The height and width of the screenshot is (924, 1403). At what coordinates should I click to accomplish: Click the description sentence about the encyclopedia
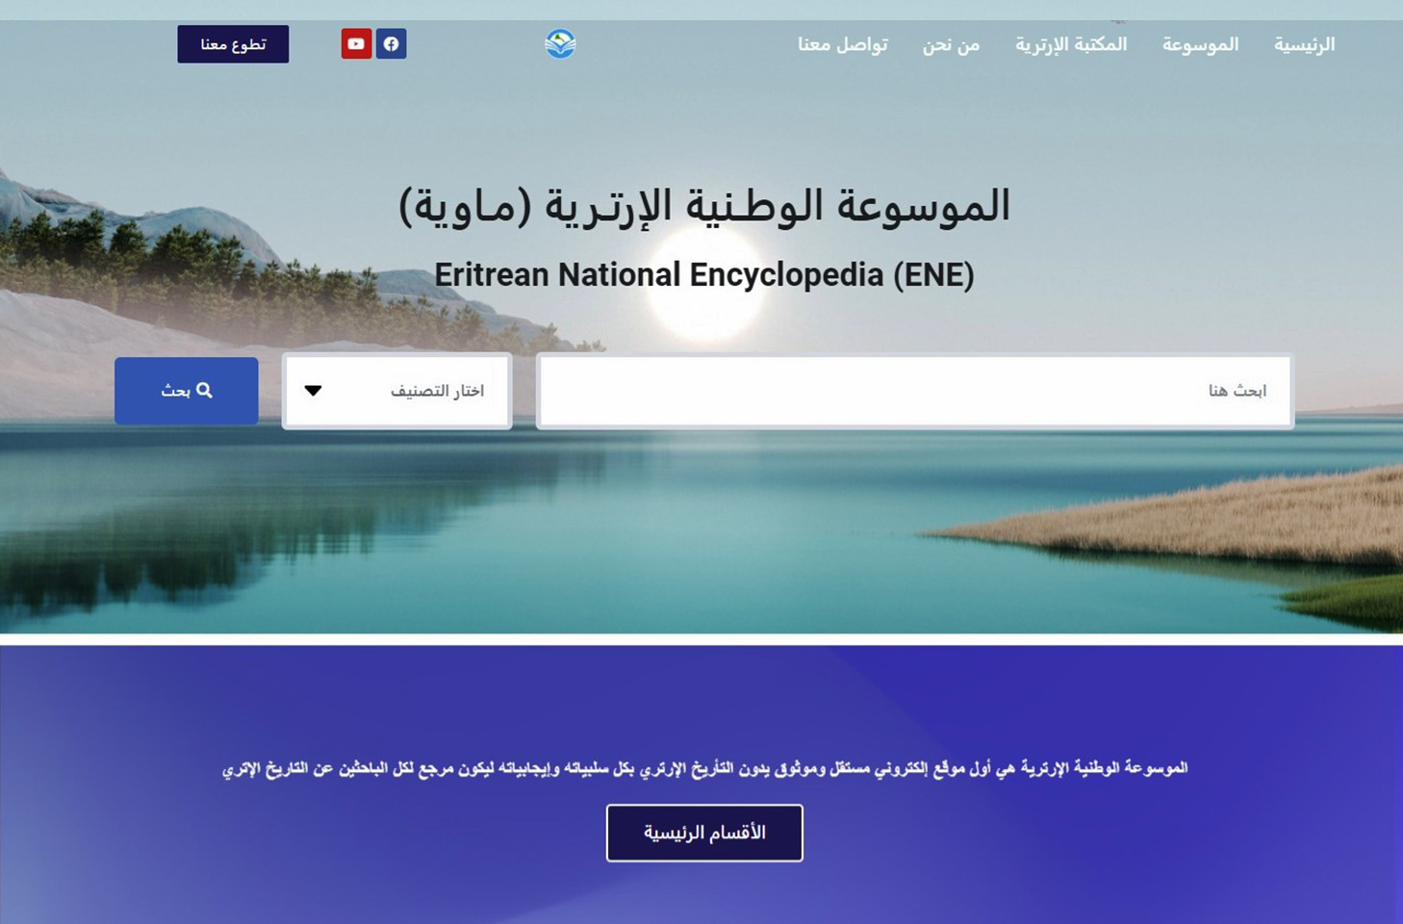point(704,768)
